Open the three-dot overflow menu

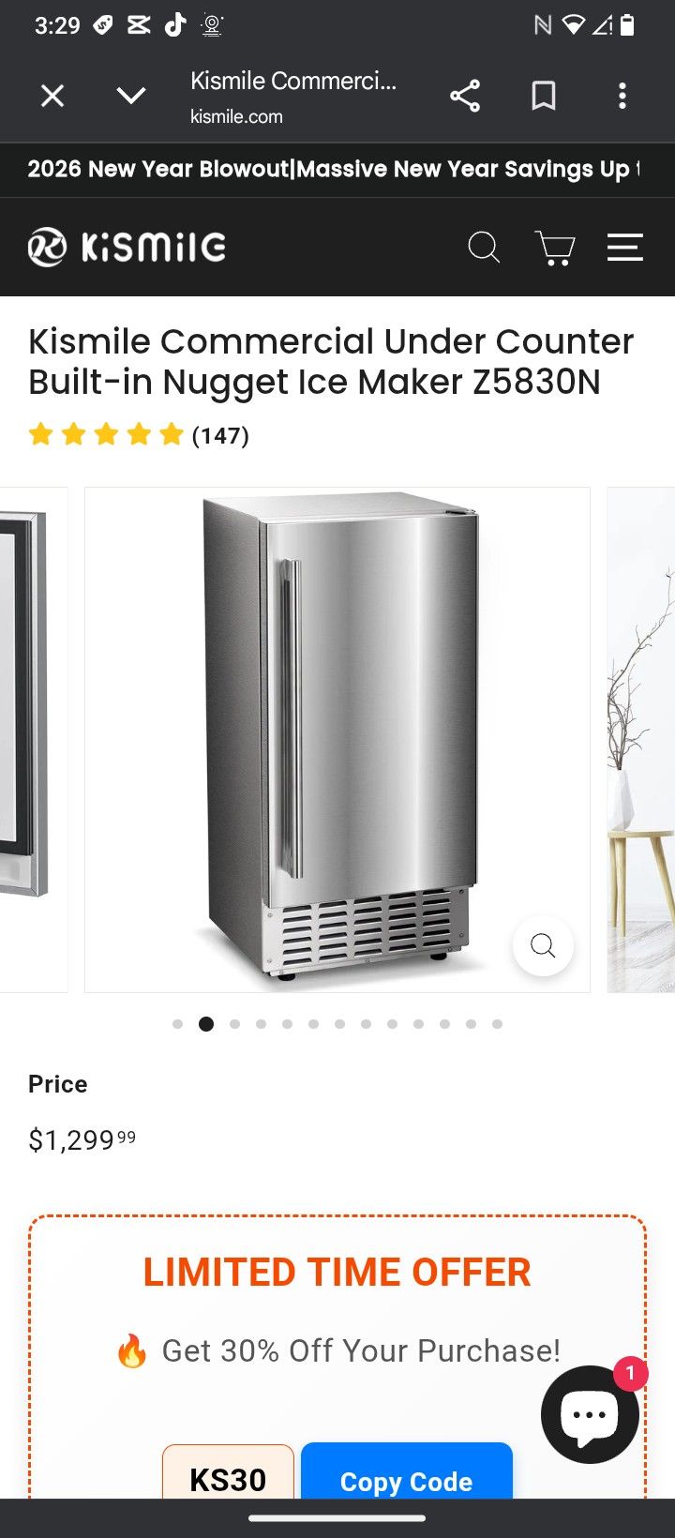(x=622, y=96)
